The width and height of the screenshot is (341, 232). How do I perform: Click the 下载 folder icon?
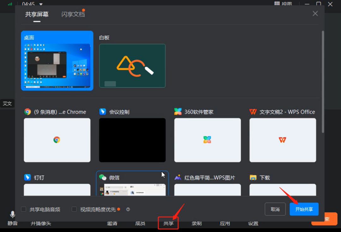tap(253, 177)
